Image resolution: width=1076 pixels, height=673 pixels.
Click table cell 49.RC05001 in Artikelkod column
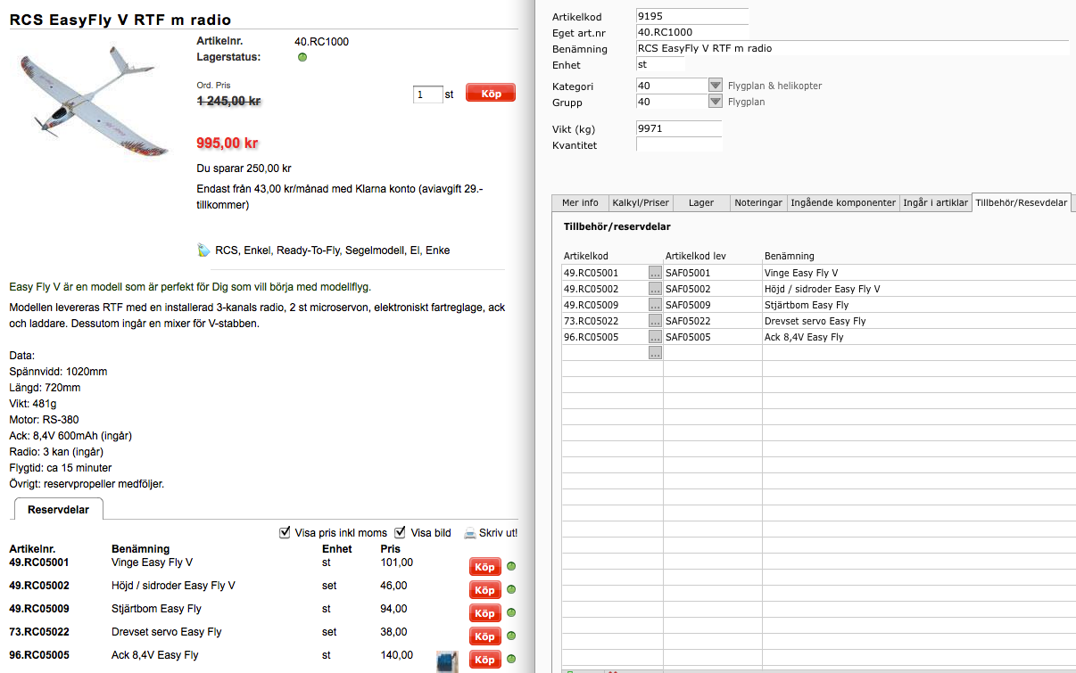click(x=605, y=273)
